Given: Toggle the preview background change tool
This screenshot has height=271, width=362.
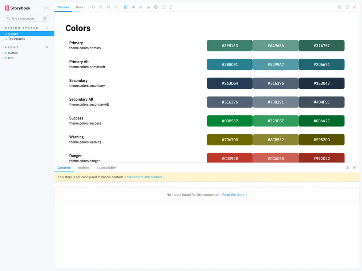Looking at the screenshot, I should tap(126, 7).
